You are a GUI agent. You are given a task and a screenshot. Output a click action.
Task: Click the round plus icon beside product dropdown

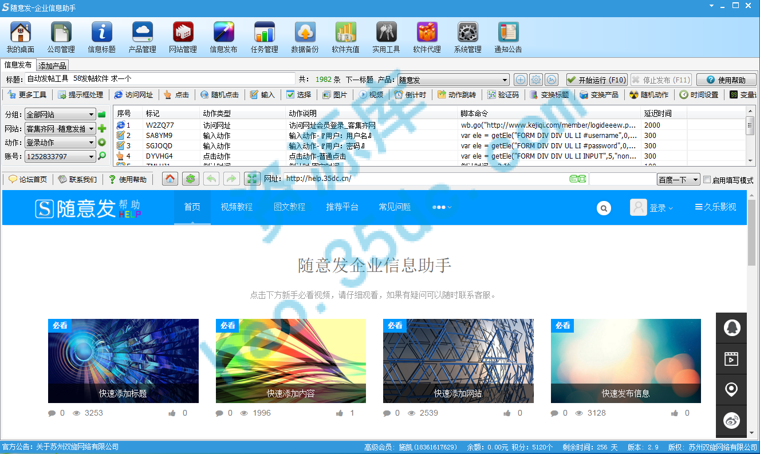[521, 80]
